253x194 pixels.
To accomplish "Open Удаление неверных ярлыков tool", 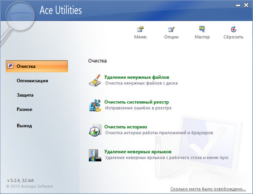I will 138,152.
